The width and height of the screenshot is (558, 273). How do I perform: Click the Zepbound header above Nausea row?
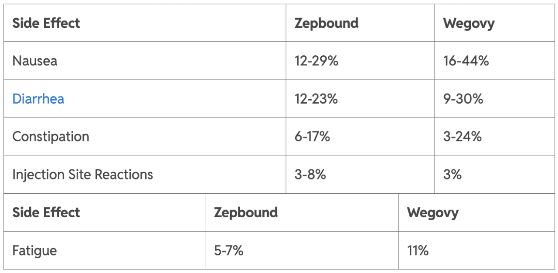click(x=327, y=23)
